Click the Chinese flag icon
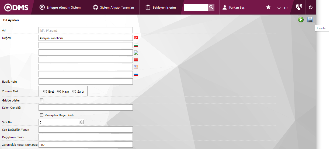This screenshot has height=149, width=330. click(x=136, y=60)
